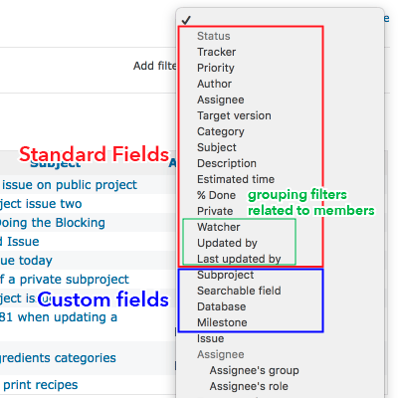398x398 pixels.
Task: Choose Tracker from filter dropdown
Action: 216,52
